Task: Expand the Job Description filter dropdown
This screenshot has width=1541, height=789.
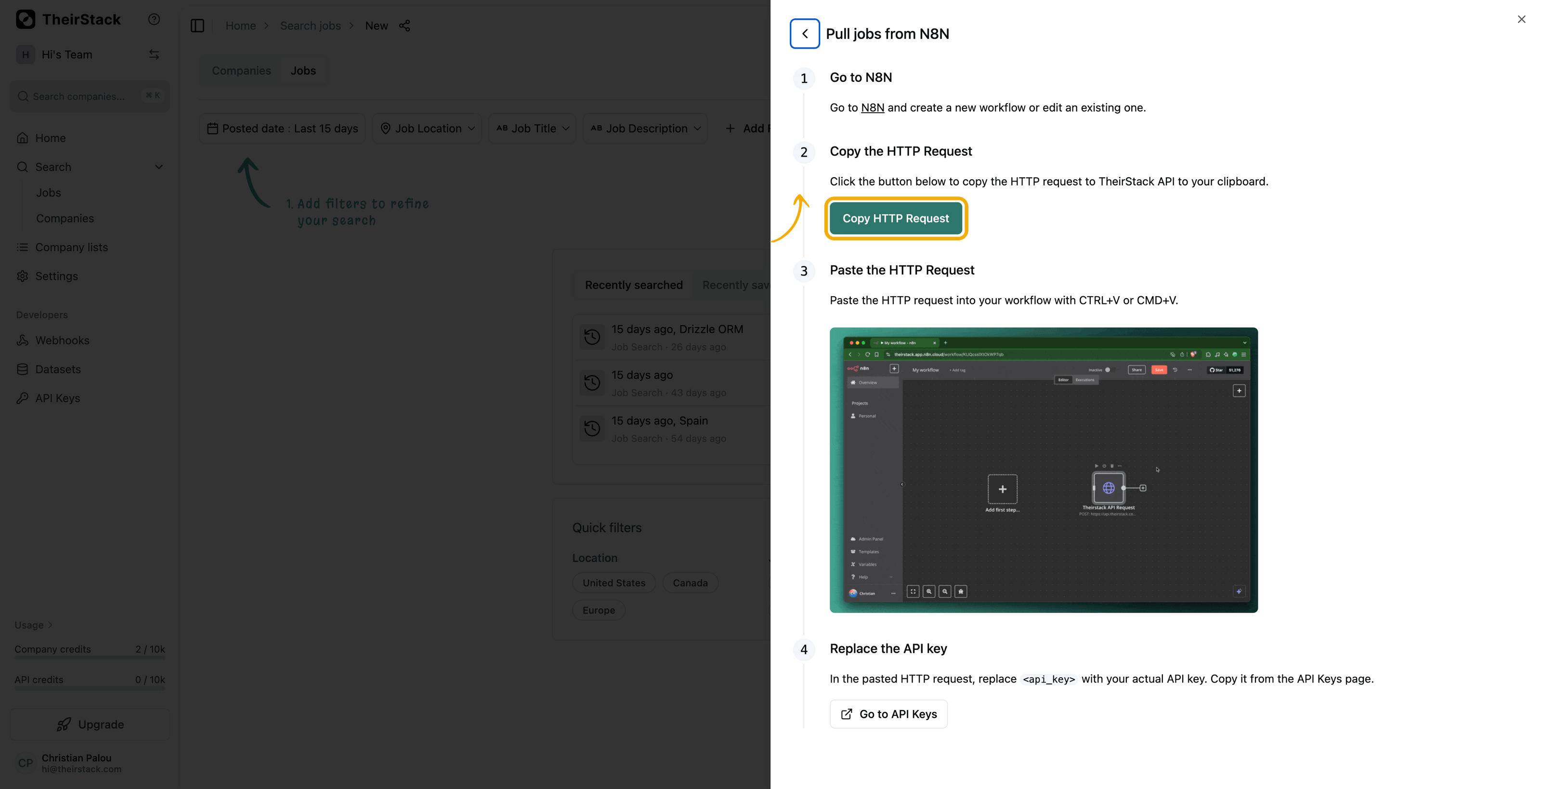Action: 645,129
